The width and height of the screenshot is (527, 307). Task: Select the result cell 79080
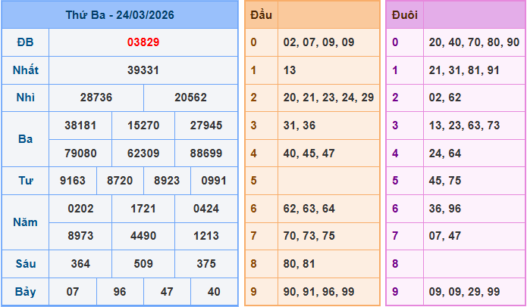80,153
